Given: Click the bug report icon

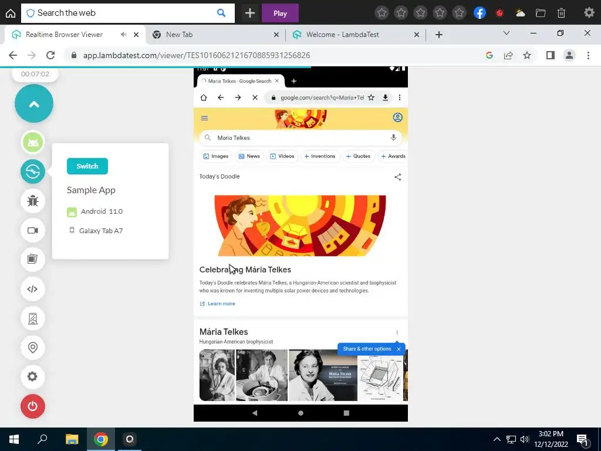Looking at the screenshot, I should pyautogui.click(x=33, y=201).
